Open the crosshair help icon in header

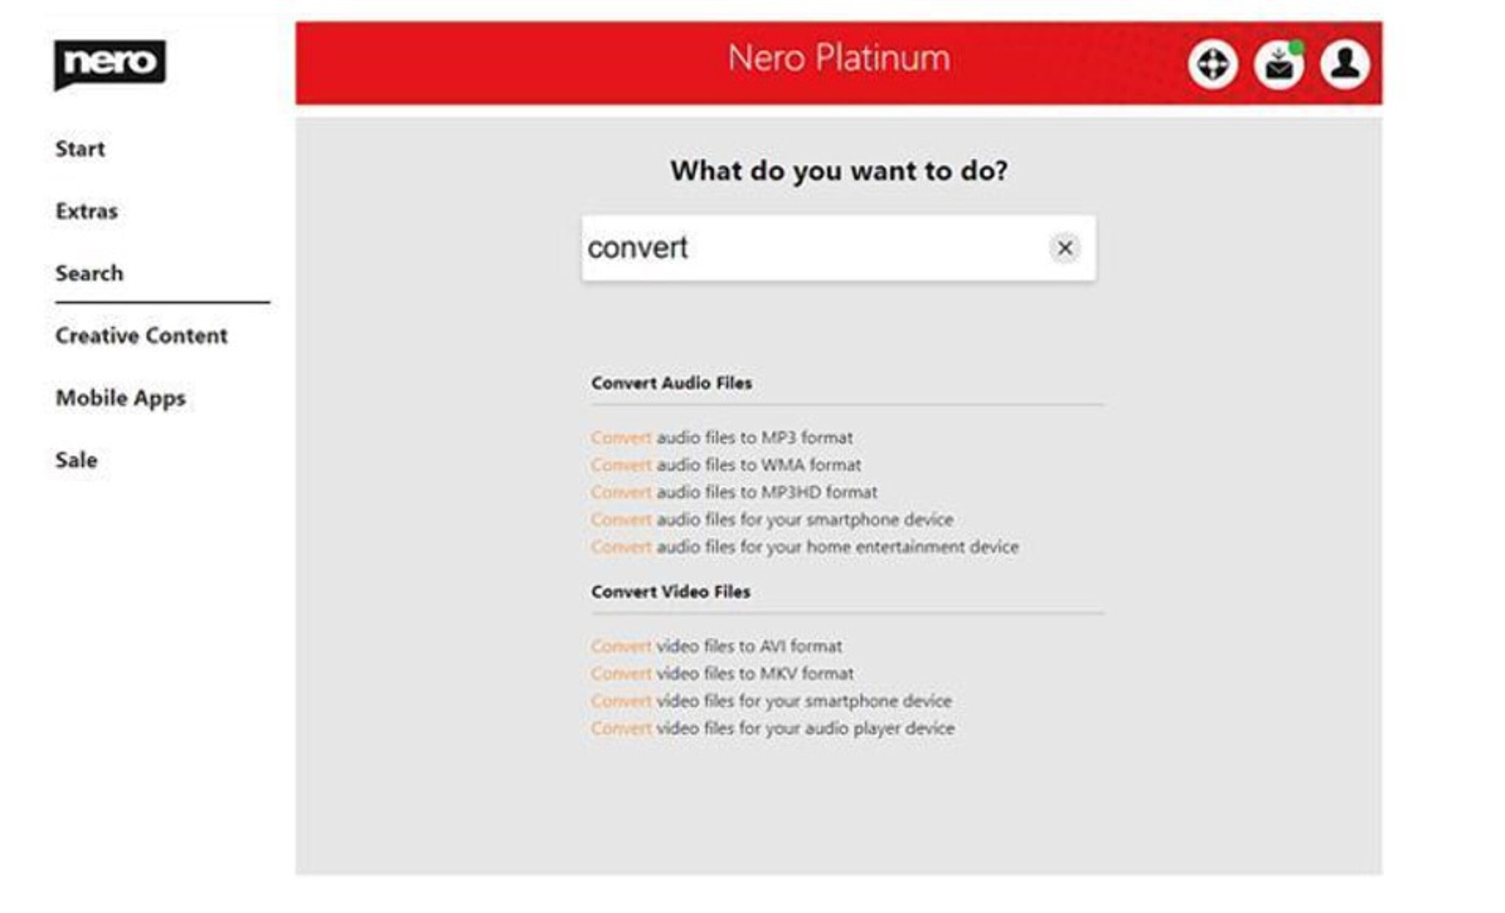click(1213, 64)
